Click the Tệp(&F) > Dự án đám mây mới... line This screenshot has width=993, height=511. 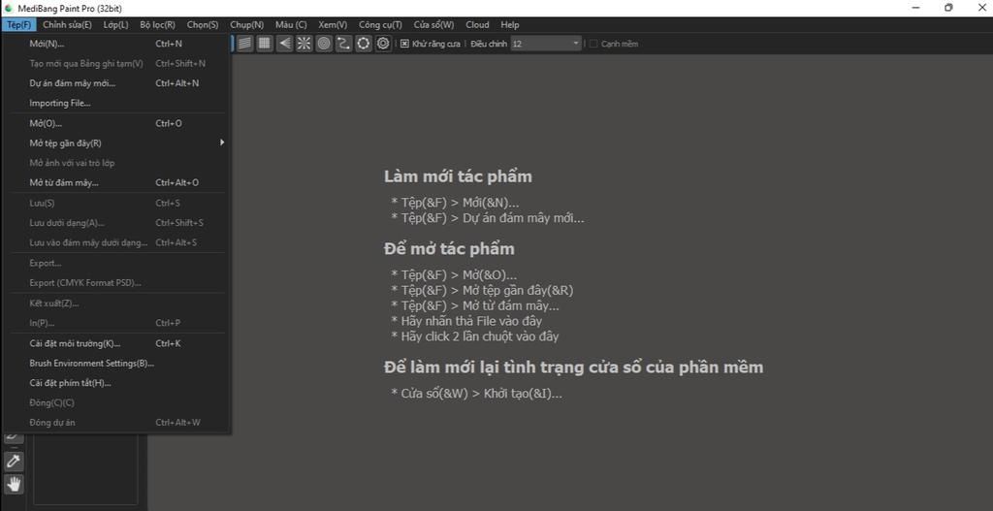[488, 218]
